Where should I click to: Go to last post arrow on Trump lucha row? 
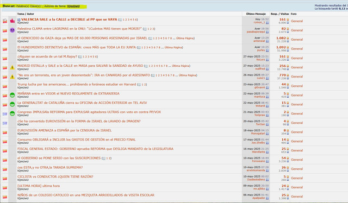[267, 87]
